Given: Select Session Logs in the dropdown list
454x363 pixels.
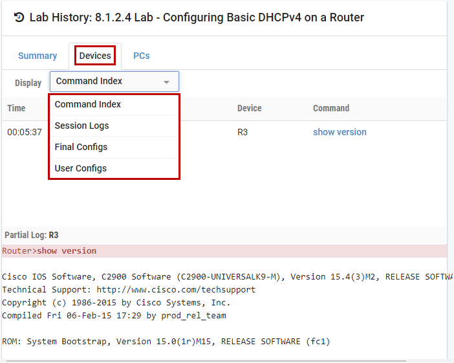Looking at the screenshot, I should tap(81, 126).
